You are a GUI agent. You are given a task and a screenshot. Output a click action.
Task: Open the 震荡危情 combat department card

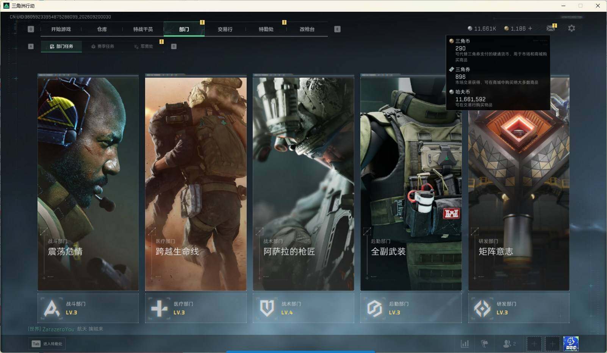point(88,183)
